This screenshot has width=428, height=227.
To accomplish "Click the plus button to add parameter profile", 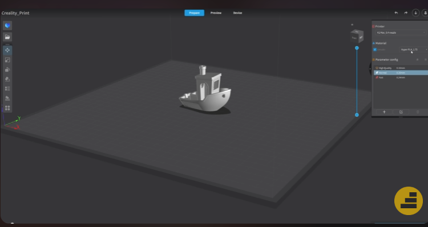I will [384, 112].
